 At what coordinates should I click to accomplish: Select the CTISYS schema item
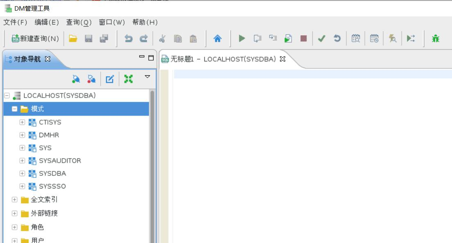[50, 123]
